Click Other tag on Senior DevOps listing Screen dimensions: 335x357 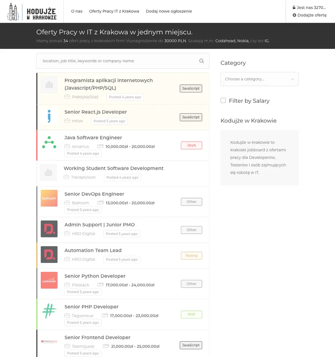tap(191, 202)
